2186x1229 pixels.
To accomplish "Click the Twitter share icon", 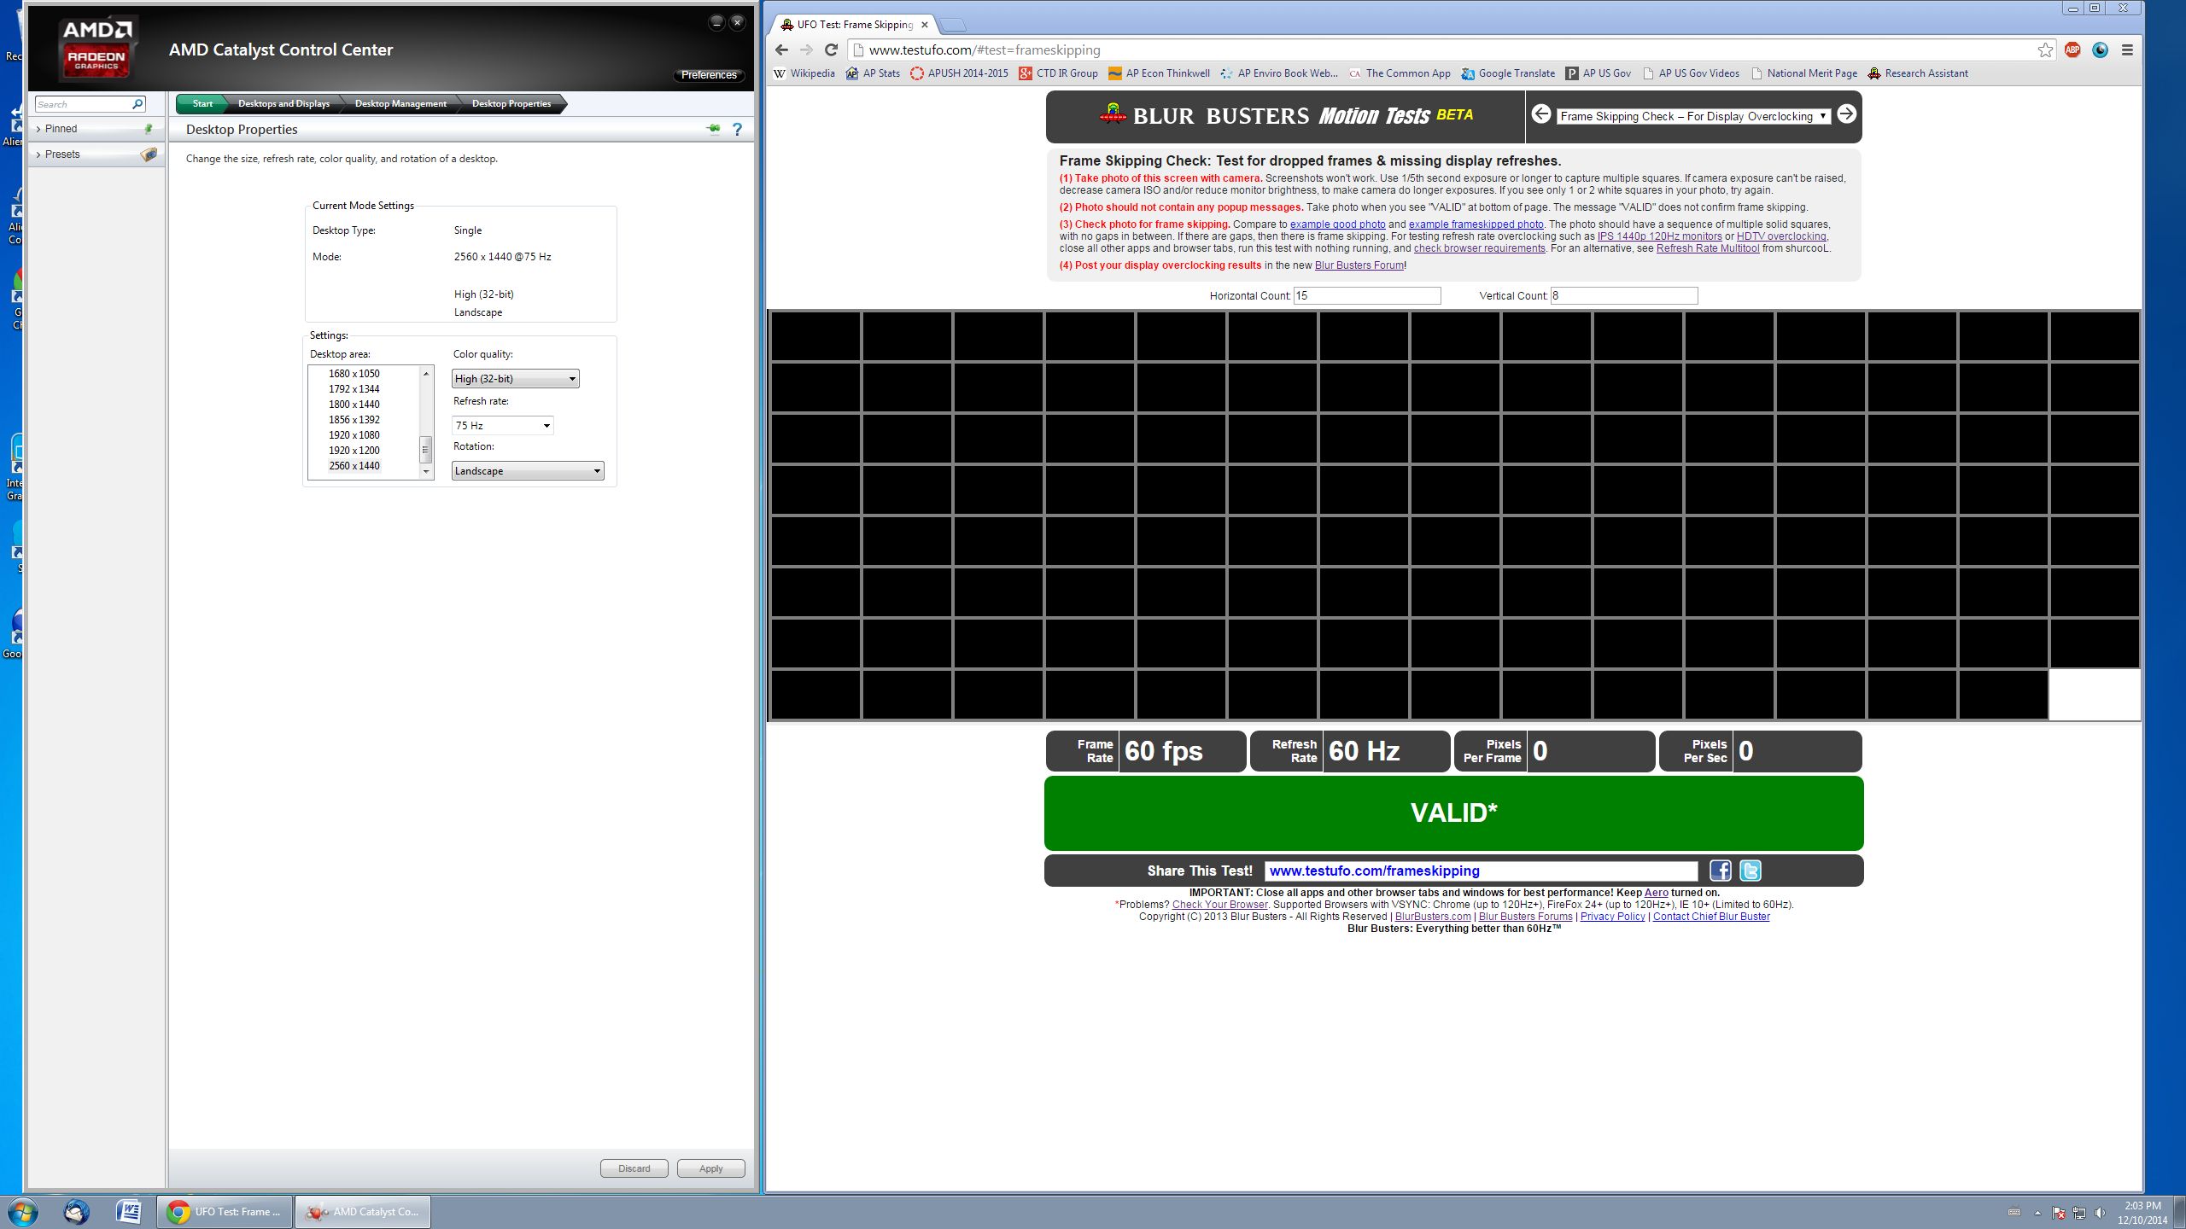I will click(x=1750, y=871).
